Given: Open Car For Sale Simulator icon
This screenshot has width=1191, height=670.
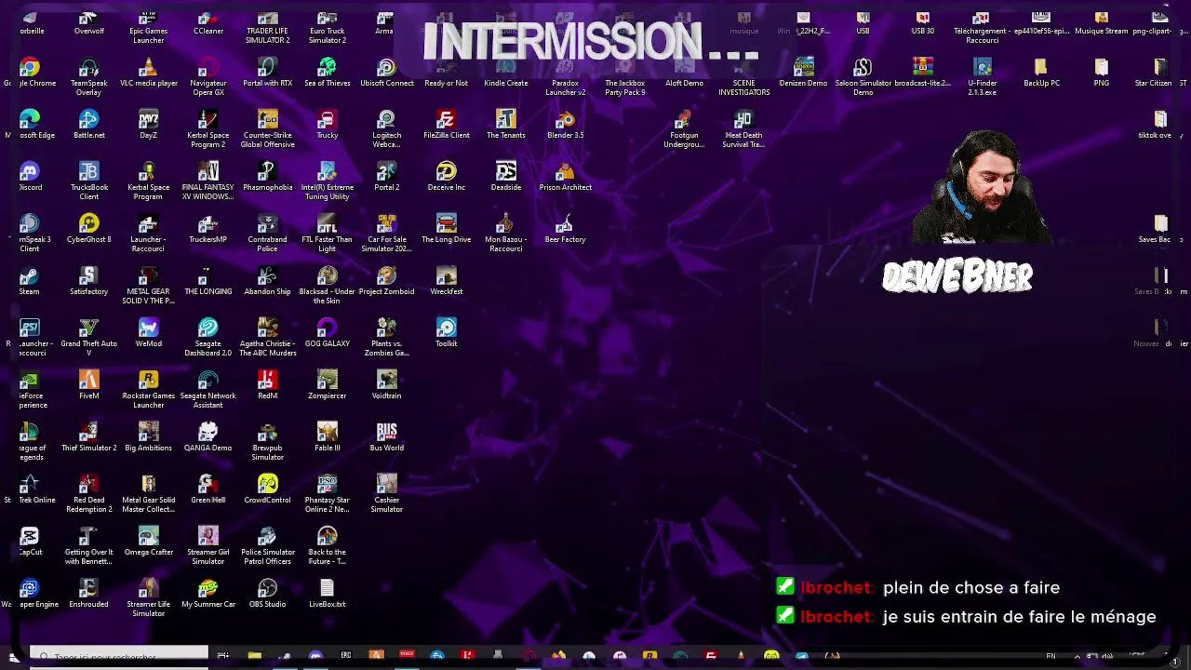Looking at the screenshot, I should point(386,233).
